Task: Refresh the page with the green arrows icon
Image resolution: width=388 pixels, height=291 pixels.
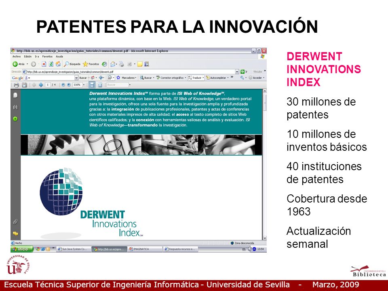Action: [51, 64]
